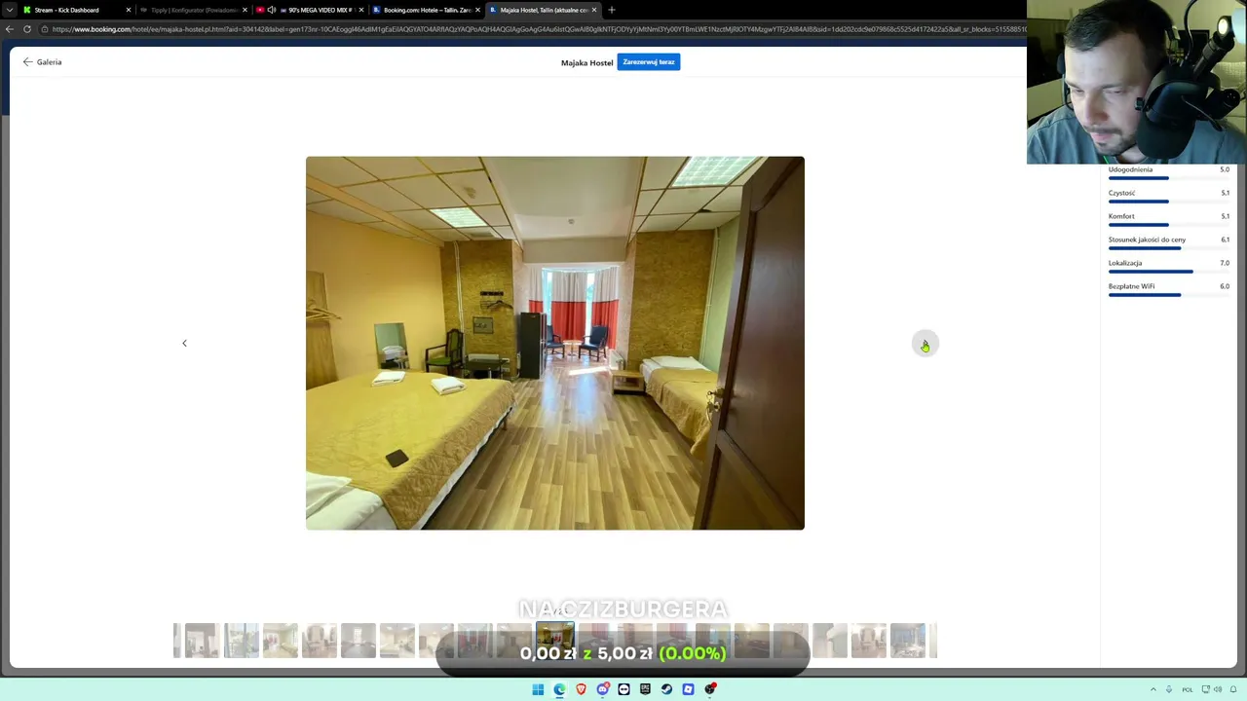Go back to Galeria with the arrow

click(28, 62)
